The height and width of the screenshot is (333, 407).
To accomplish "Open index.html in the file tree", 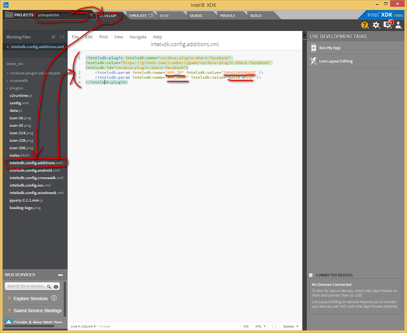I will pos(19,155).
